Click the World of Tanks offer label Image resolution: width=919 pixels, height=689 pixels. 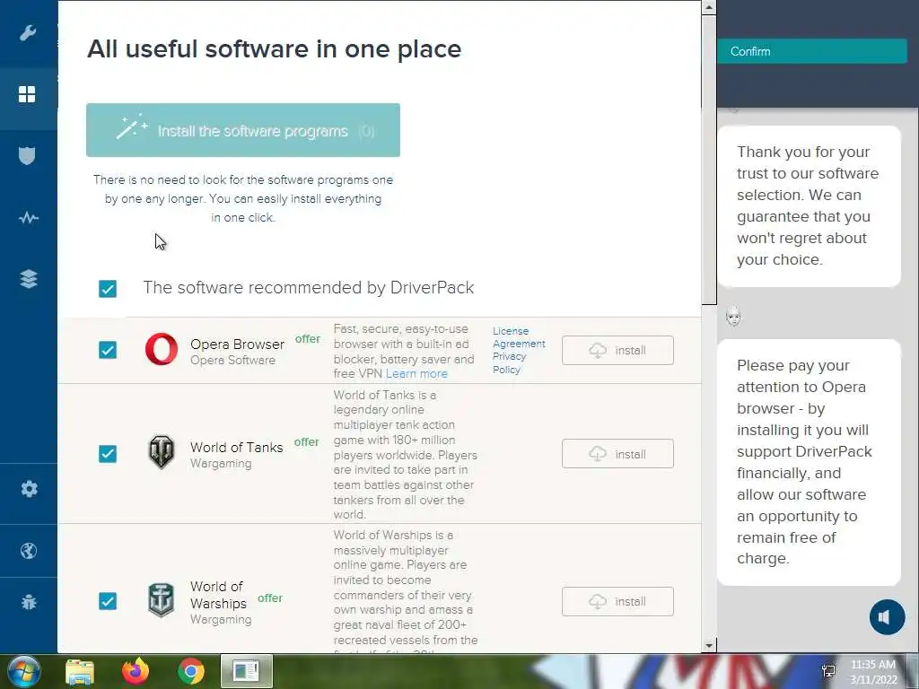coord(307,441)
